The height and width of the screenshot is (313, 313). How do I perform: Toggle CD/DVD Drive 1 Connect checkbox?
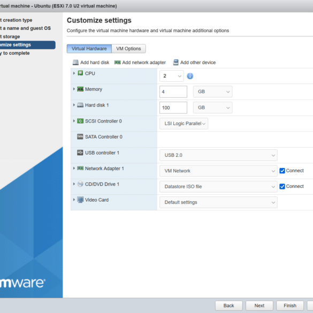(282, 186)
